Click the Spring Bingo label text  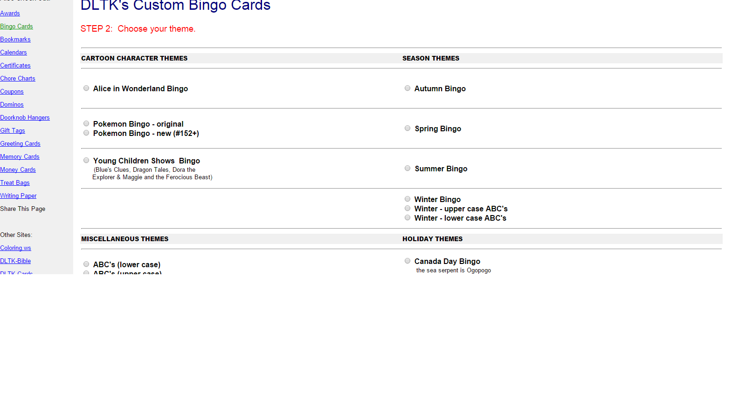point(438,128)
